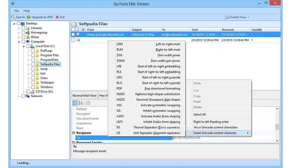
Task: Click the red Exit X icon
Action: pyautogui.click(x=57, y=17)
